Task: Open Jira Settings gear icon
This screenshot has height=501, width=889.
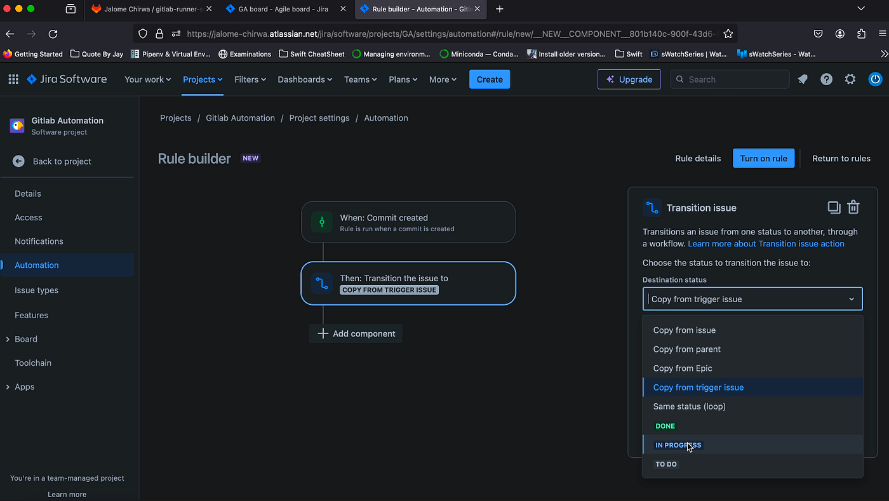Action: 850,79
